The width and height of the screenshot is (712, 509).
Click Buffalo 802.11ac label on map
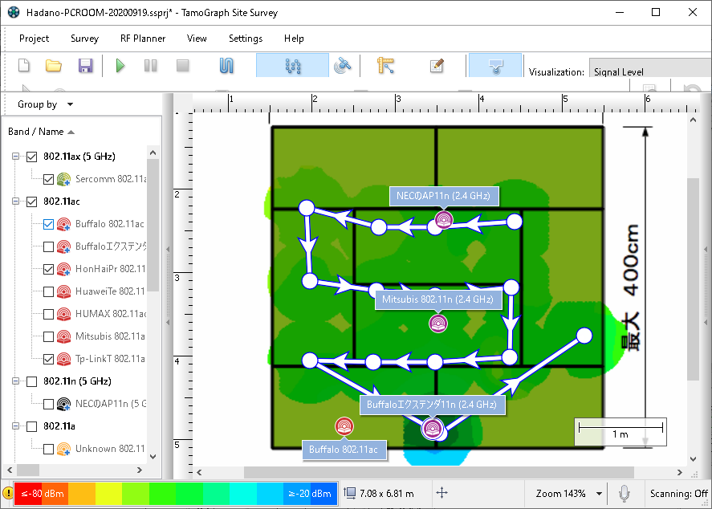344,450
